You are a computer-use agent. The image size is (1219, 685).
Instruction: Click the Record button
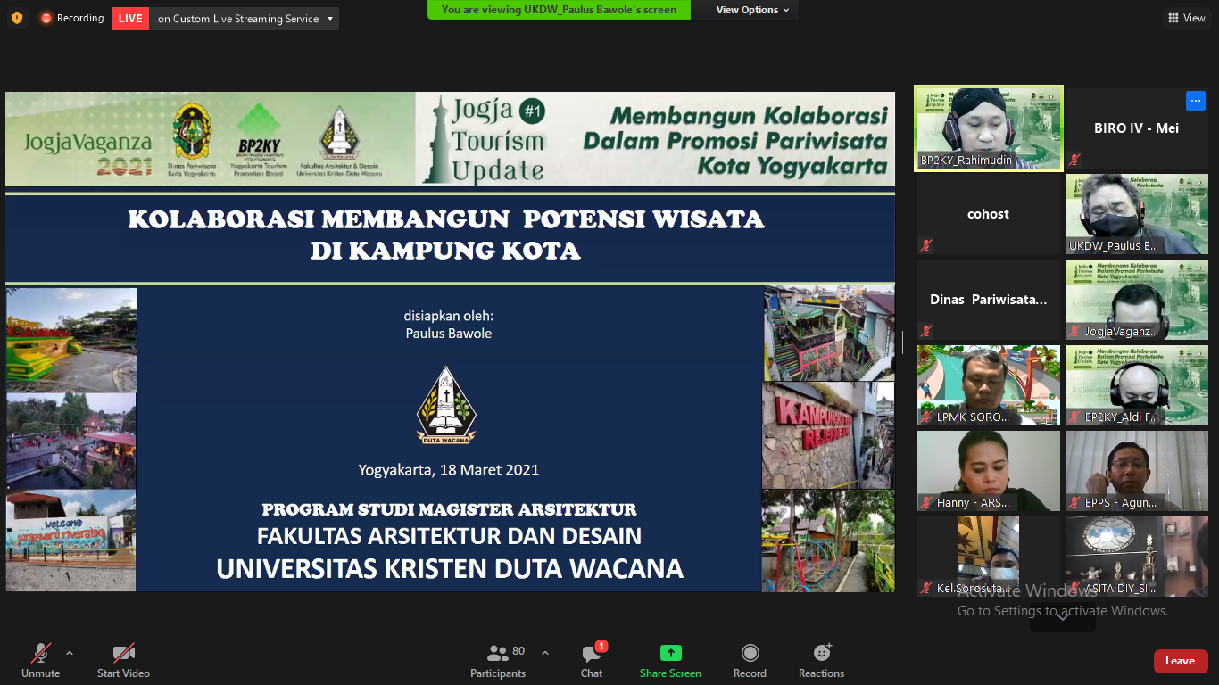click(x=750, y=660)
